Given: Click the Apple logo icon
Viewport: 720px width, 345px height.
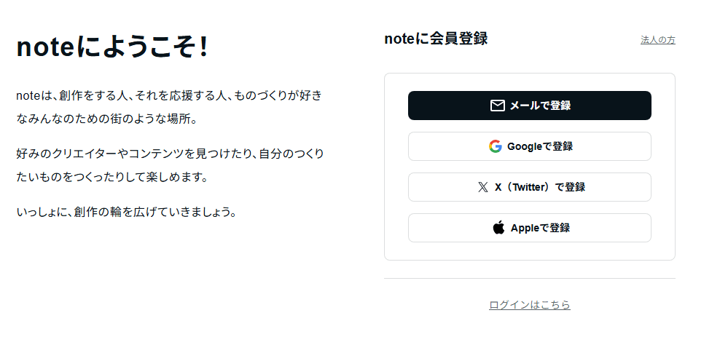Looking at the screenshot, I should 498,228.
